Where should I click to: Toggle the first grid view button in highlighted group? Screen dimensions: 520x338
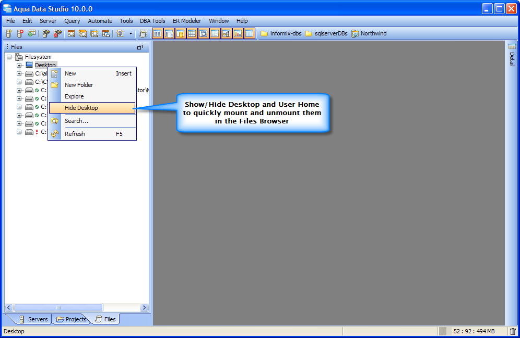tap(158, 33)
